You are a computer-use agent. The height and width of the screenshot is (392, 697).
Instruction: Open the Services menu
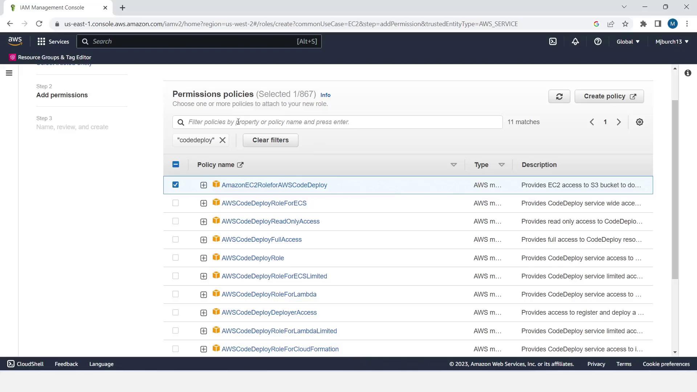pyautogui.click(x=53, y=41)
